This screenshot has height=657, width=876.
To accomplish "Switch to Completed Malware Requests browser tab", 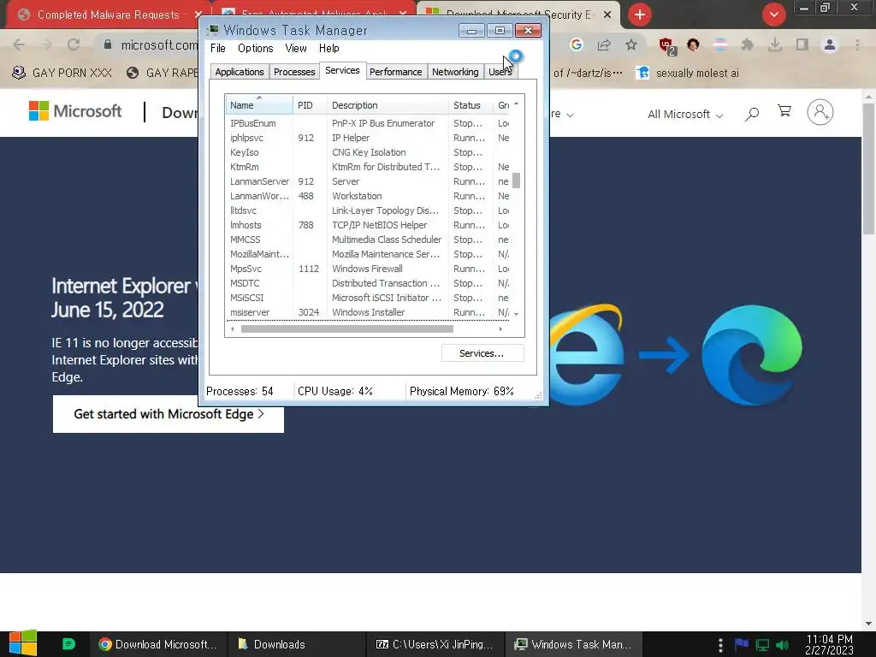I will pyautogui.click(x=109, y=15).
